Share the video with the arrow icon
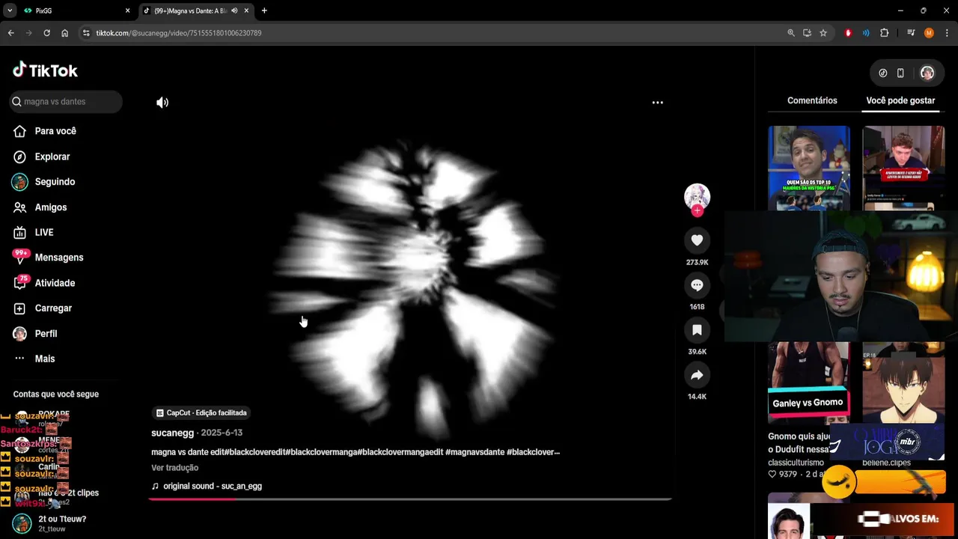The image size is (958, 539). click(697, 375)
